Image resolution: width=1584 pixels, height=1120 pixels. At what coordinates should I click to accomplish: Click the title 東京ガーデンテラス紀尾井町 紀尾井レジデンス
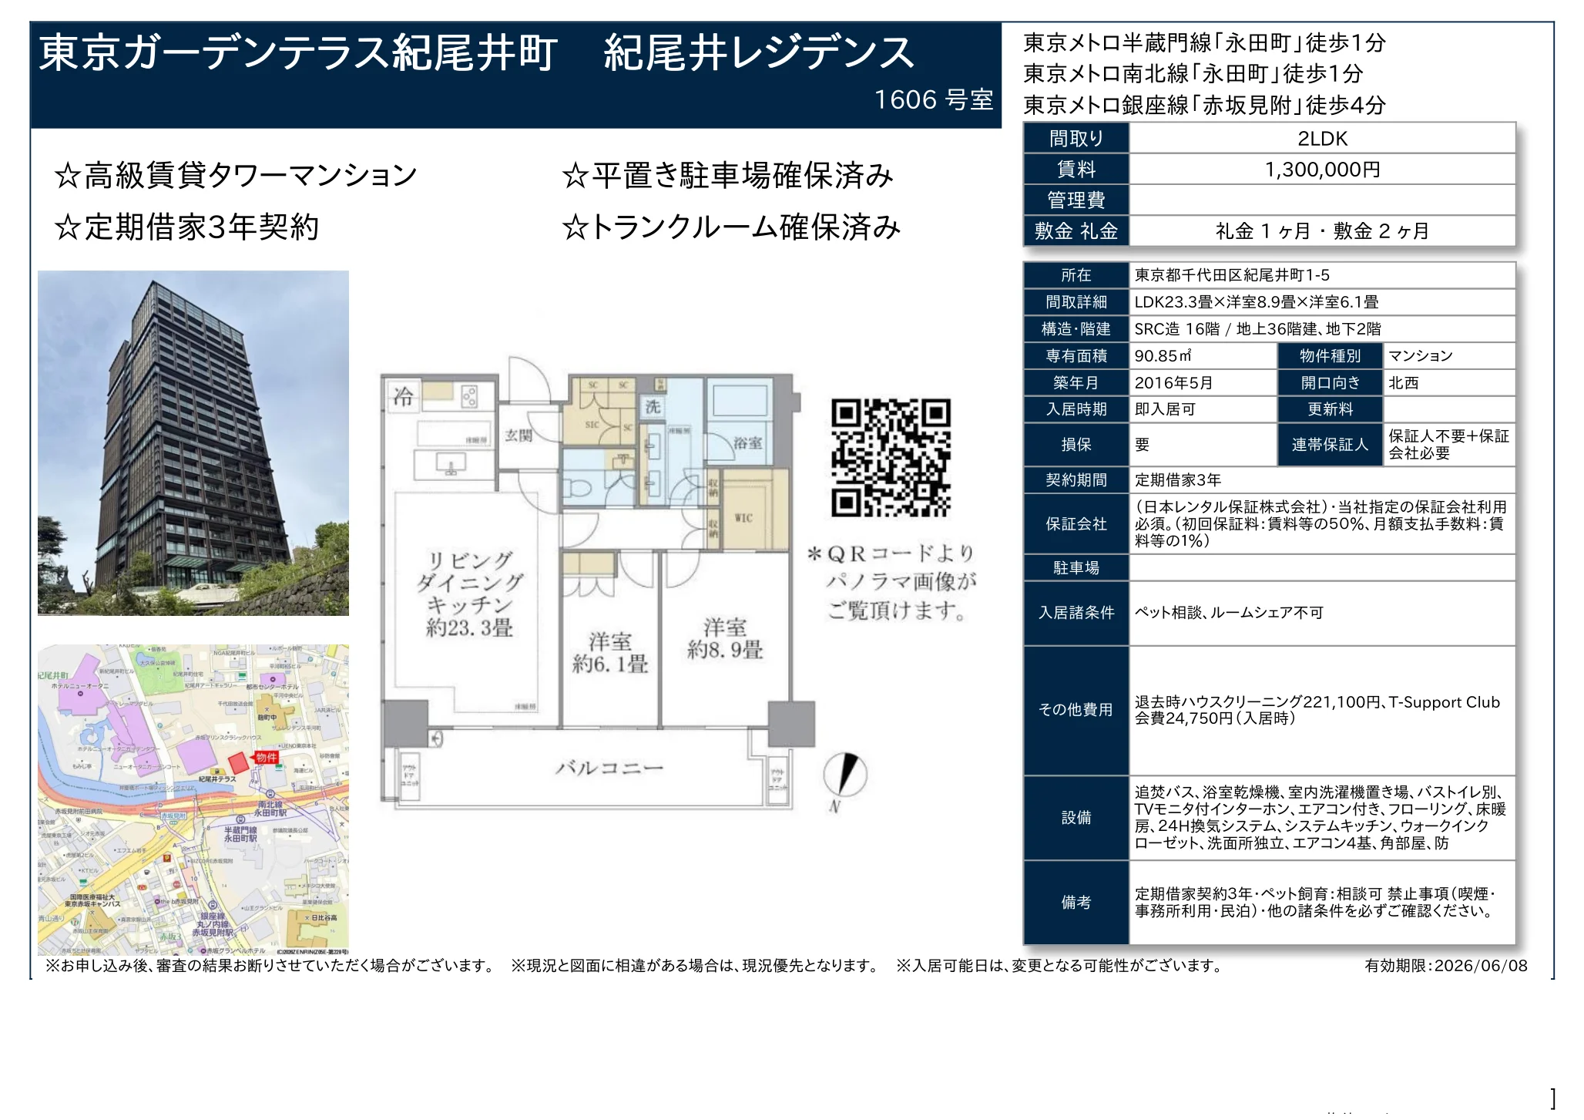(476, 52)
